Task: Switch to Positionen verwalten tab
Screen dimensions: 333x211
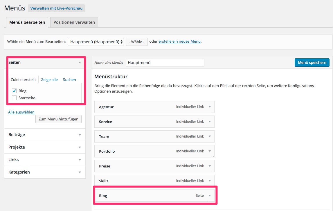Action: [x=74, y=22]
